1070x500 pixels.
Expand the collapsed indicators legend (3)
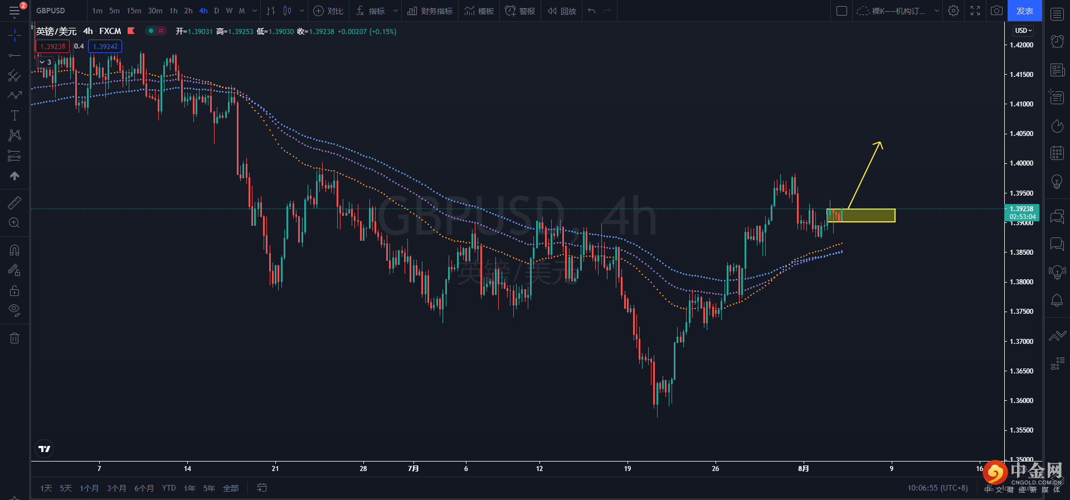pyautogui.click(x=46, y=62)
